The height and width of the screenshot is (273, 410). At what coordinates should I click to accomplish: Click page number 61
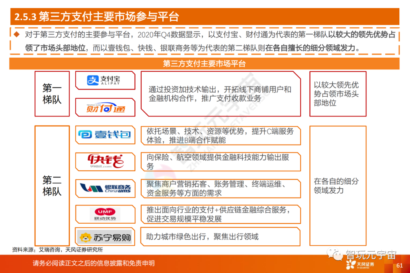point(399,266)
